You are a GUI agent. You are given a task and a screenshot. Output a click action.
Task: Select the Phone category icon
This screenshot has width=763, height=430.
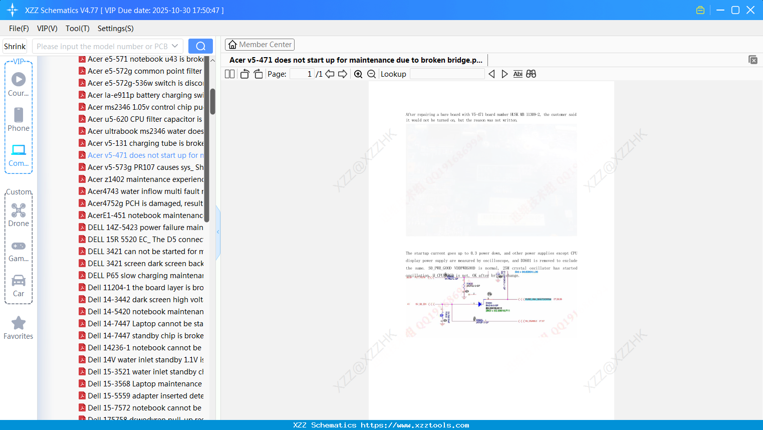pos(19,120)
